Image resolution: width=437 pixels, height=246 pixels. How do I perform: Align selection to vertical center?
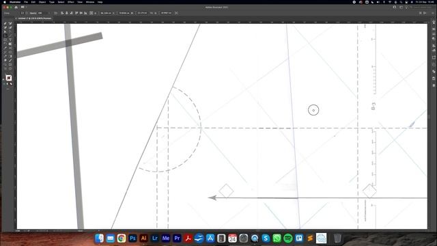coord(81,13)
